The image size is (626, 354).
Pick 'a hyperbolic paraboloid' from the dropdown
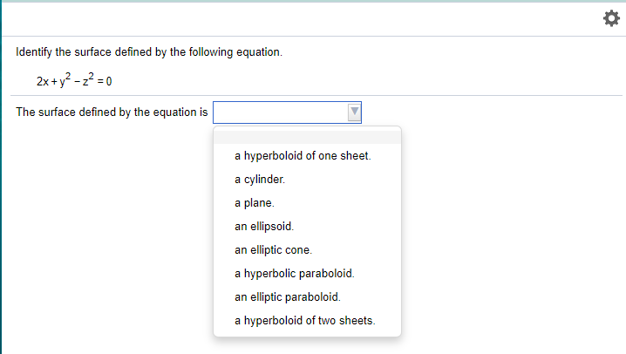tap(294, 273)
